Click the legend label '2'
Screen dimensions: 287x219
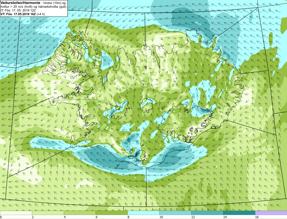coord(33,217)
